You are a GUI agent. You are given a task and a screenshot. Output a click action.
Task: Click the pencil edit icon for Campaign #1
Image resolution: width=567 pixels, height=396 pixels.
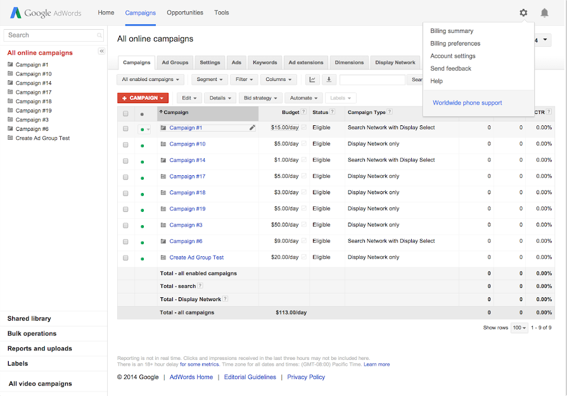[x=252, y=128]
